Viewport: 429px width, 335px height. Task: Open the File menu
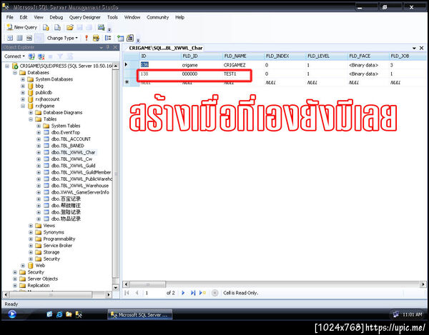click(x=10, y=17)
